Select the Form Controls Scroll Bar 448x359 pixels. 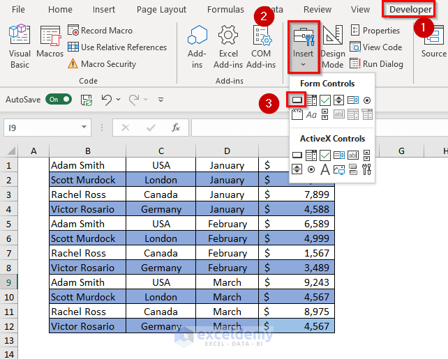click(x=325, y=114)
